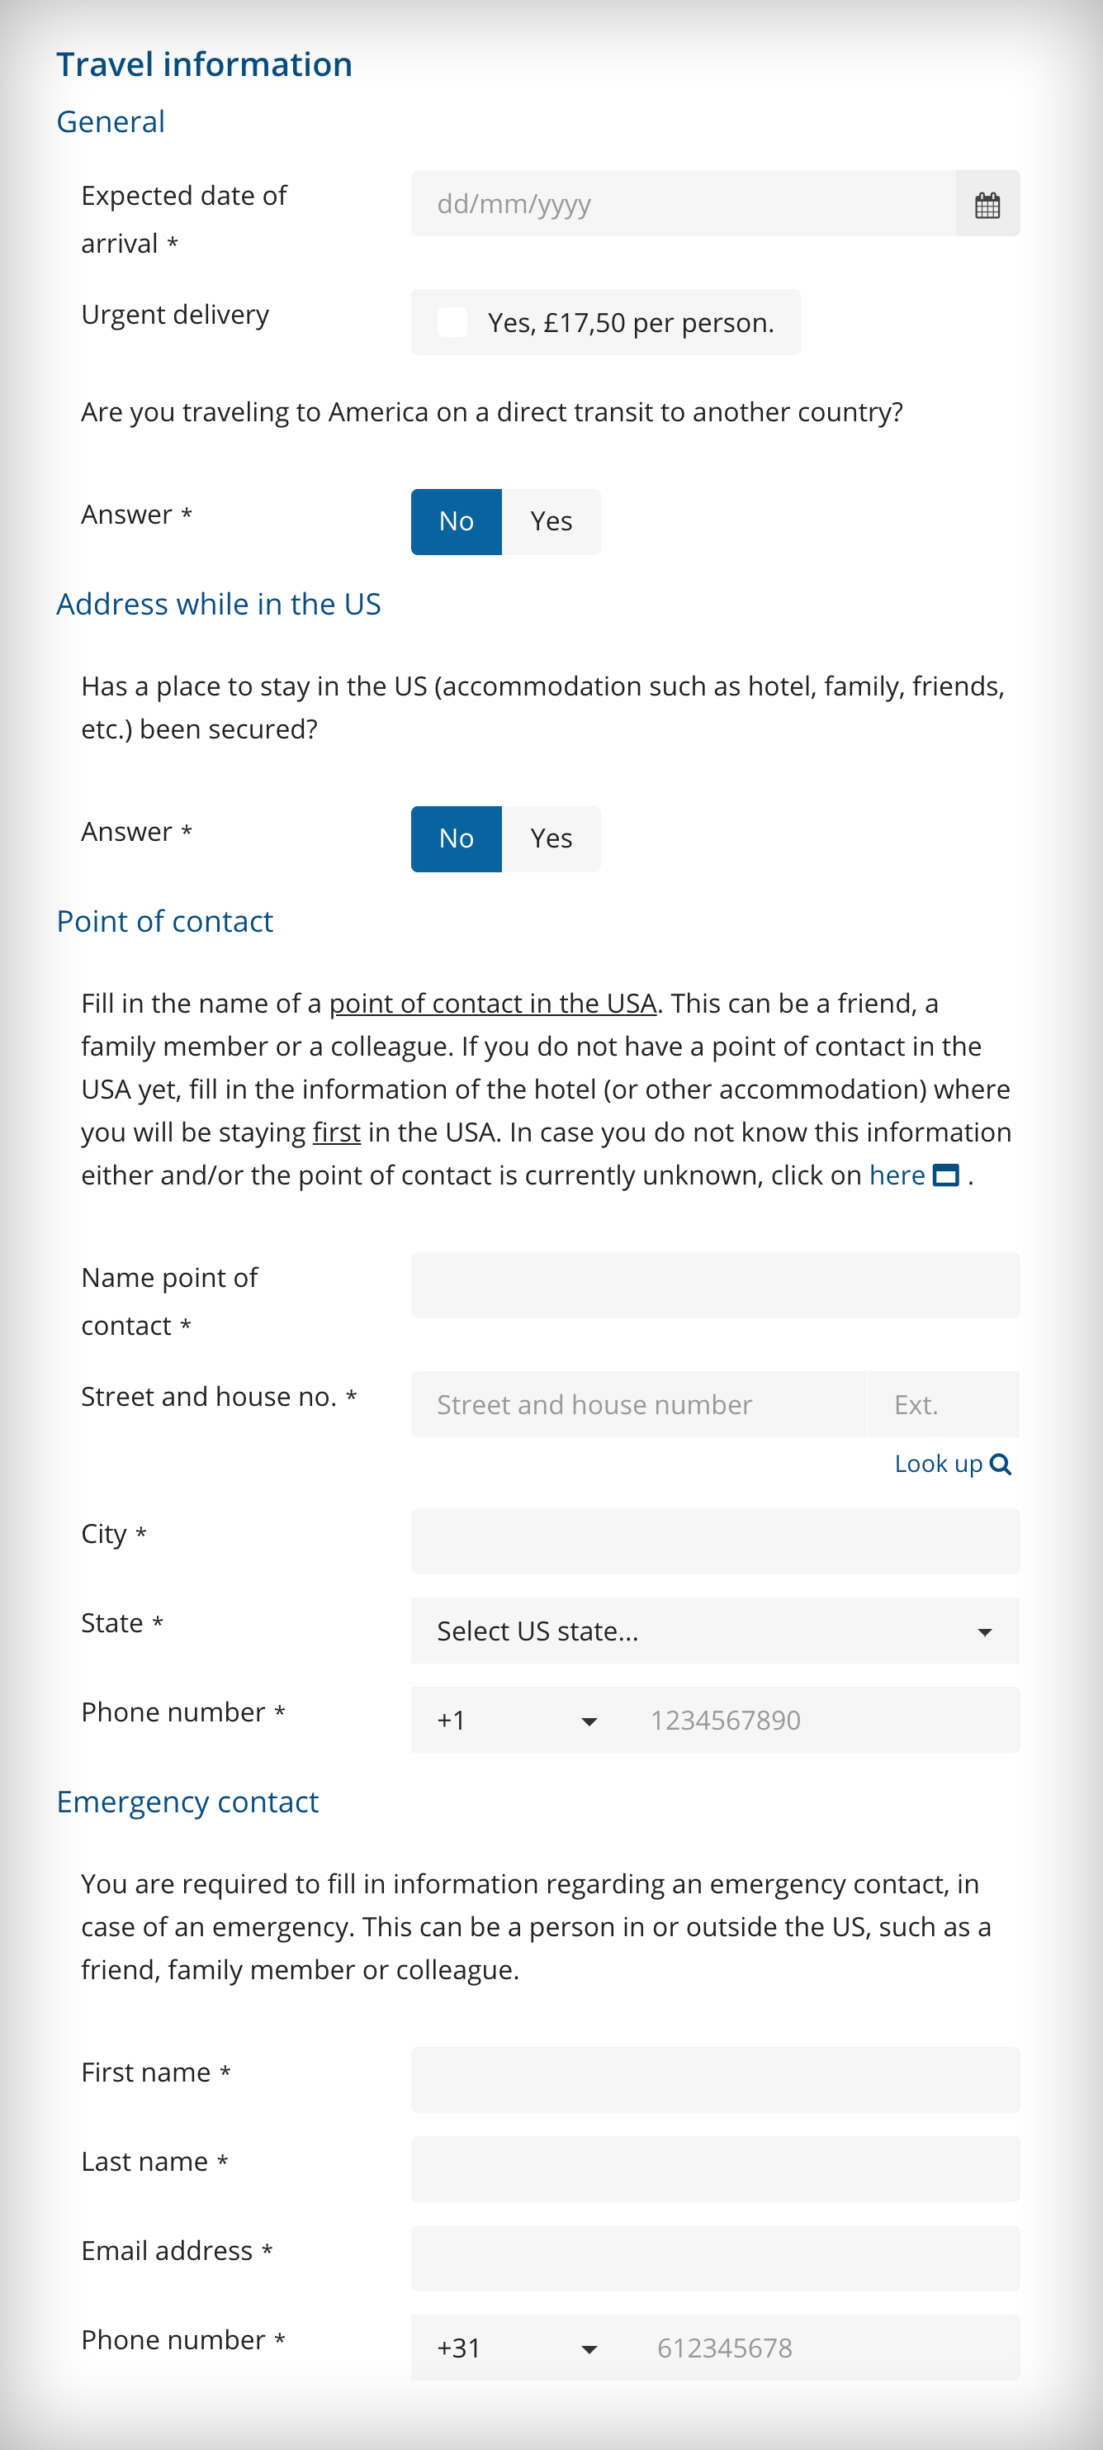Click the emergency contact First name field
The width and height of the screenshot is (1103, 2450).
pos(714,2079)
